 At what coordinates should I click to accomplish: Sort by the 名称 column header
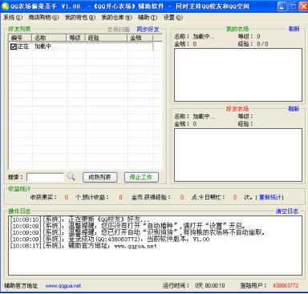click(49, 38)
